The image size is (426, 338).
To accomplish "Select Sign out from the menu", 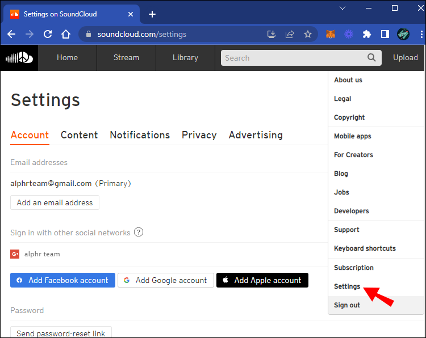I will (x=347, y=305).
